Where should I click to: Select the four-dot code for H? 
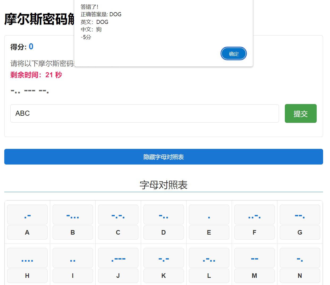coord(27,258)
